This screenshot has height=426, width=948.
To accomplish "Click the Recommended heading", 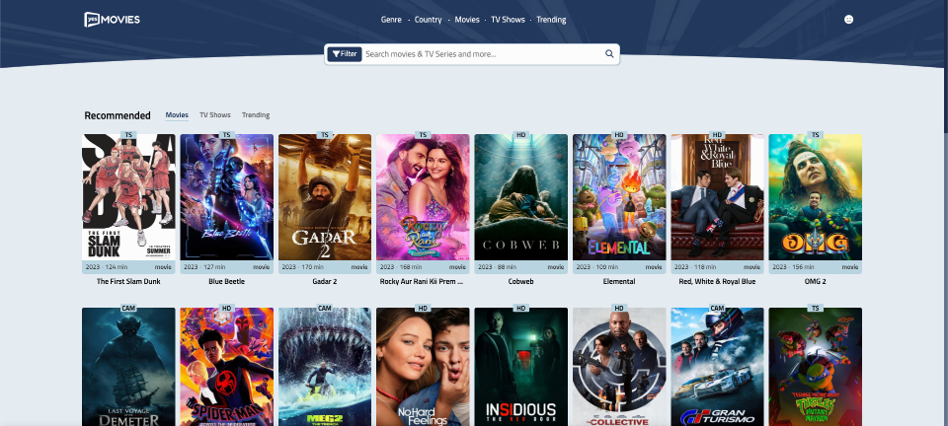I will point(118,115).
